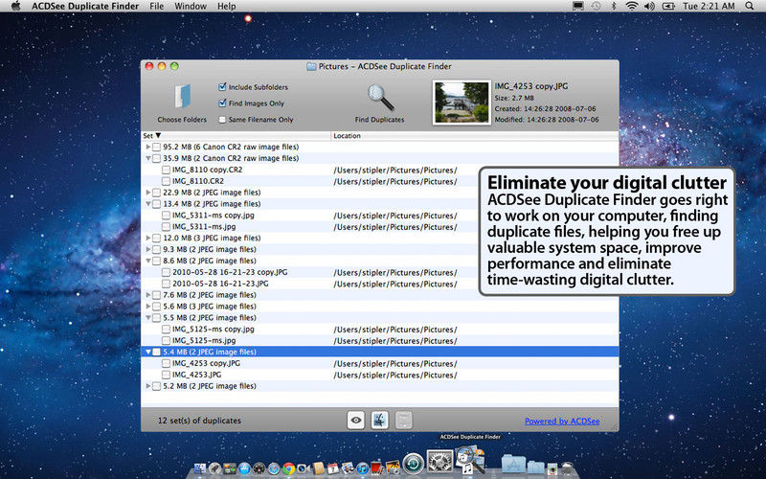Image resolution: width=766 pixels, height=479 pixels.
Task: Click the Choose Folders icon
Action: 182,97
